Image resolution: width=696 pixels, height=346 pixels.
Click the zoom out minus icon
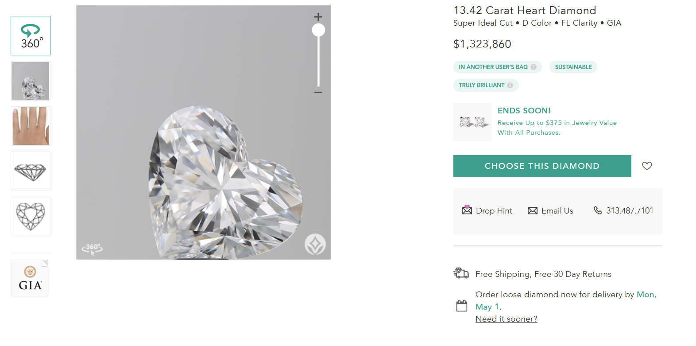[318, 92]
